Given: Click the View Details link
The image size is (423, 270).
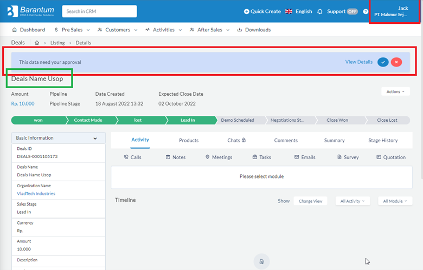Looking at the screenshot, I should (359, 62).
